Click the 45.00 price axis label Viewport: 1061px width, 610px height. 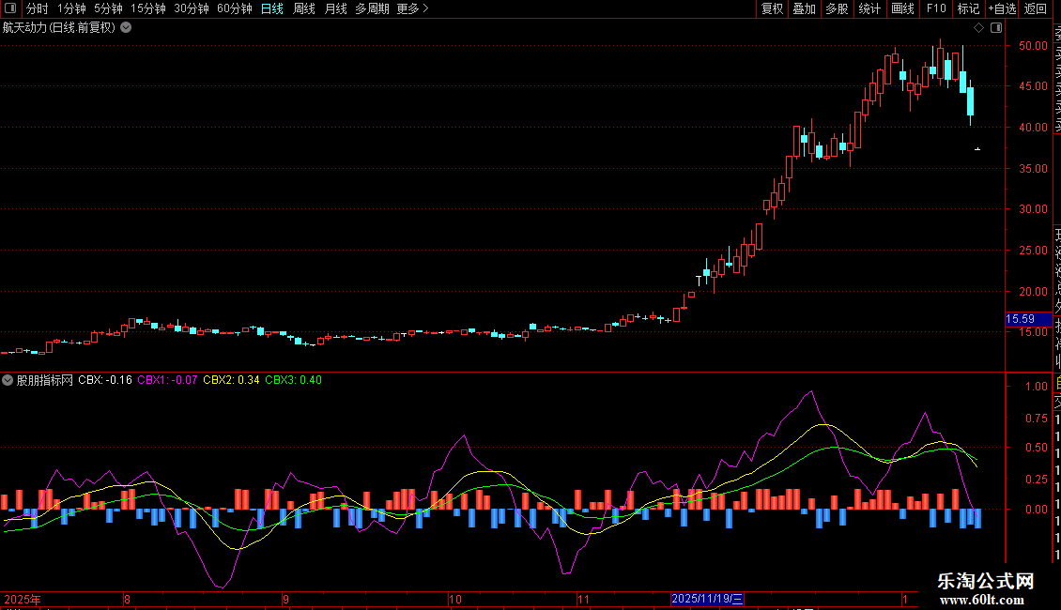click(1033, 86)
